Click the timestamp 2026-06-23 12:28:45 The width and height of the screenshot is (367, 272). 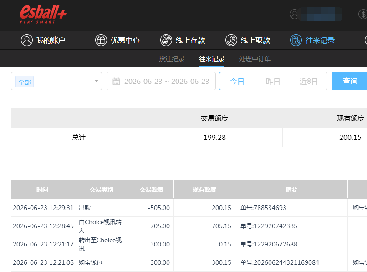click(x=43, y=226)
